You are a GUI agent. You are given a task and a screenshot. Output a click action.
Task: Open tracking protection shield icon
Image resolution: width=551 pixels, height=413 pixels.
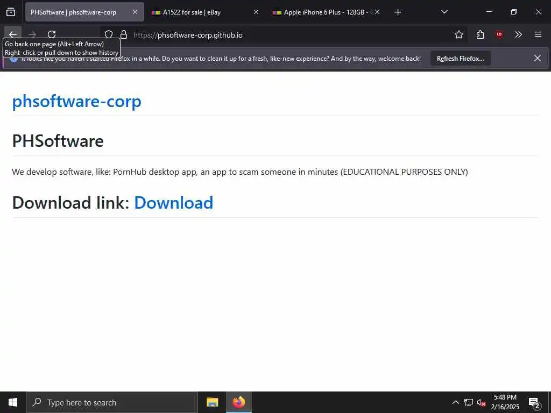(109, 34)
